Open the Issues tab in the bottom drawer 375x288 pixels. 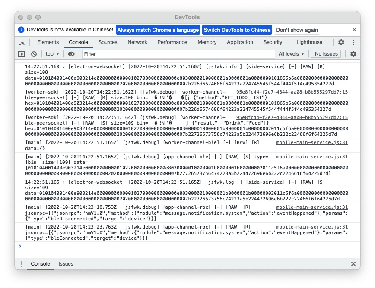click(x=66, y=264)
